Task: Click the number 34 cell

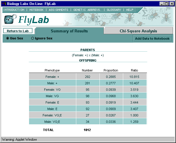Action: [x=88, y=122]
